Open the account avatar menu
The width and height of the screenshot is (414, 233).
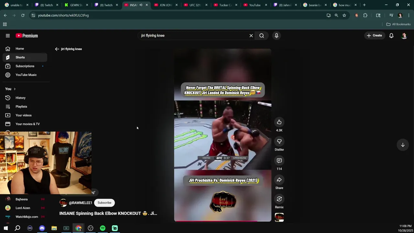pyautogui.click(x=404, y=36)
